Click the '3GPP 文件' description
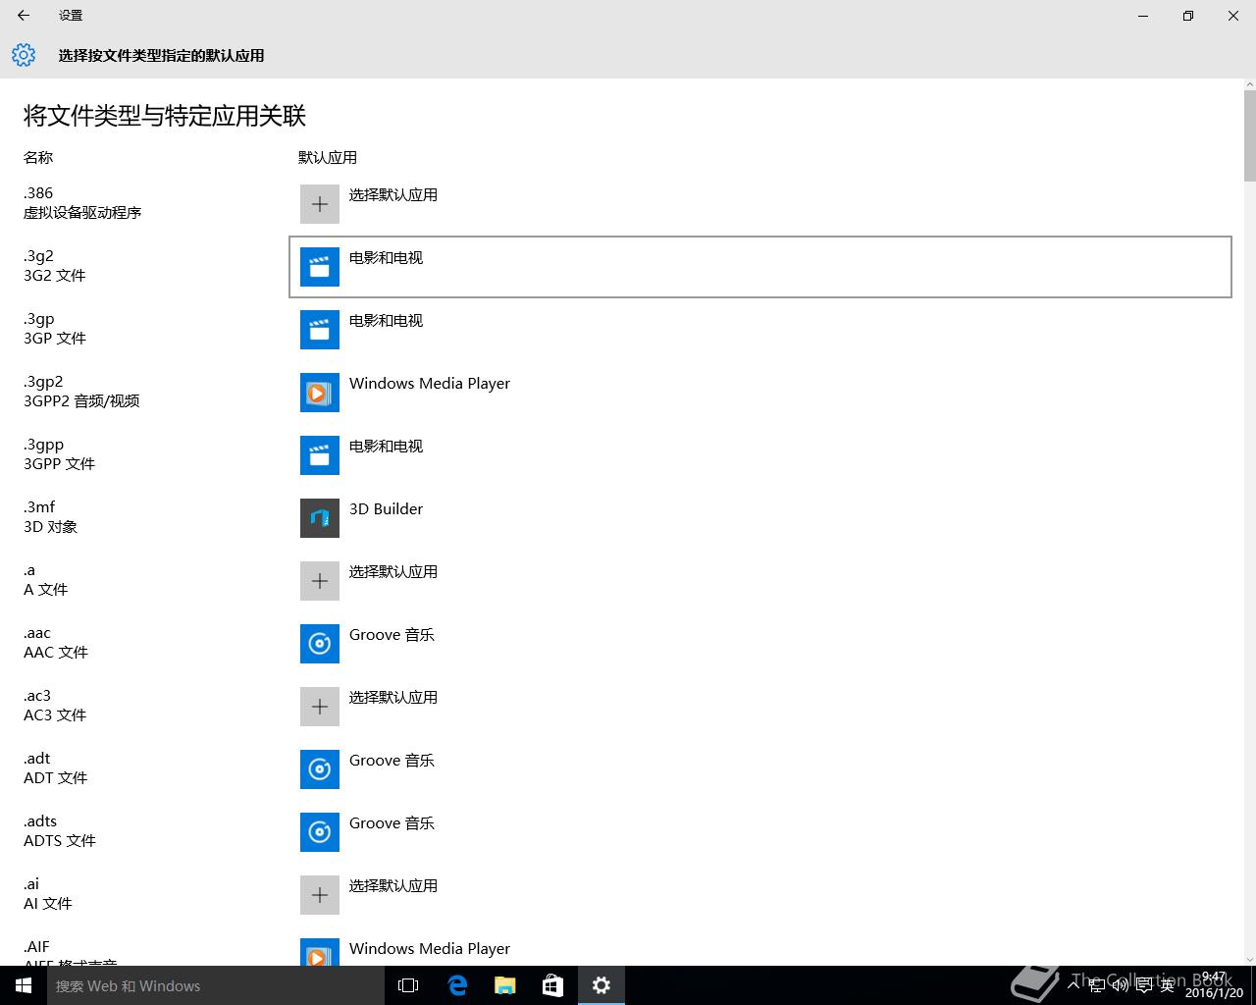The image size is (1256, 1005). [60, 464]
